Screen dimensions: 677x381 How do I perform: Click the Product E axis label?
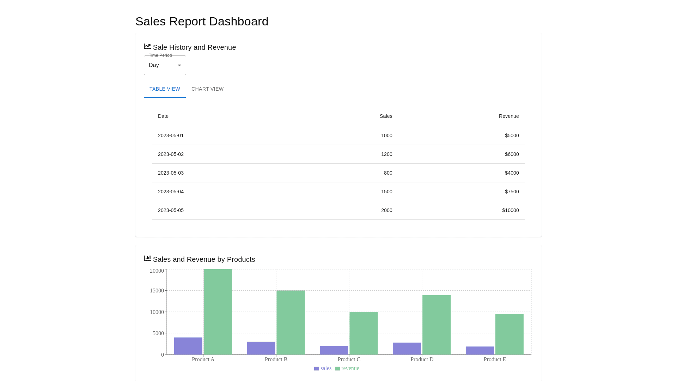point(495,359)
